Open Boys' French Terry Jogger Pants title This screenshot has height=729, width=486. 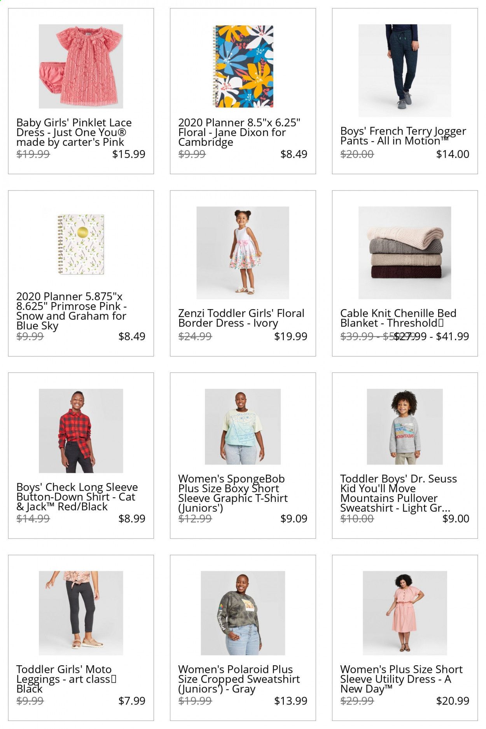403,136
